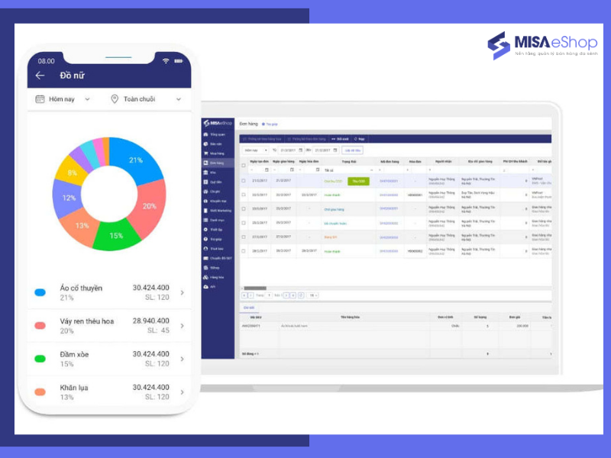Open the cloud API sidebar icon
The width and height of the screenshot is (611, 458).
point(205,287)
